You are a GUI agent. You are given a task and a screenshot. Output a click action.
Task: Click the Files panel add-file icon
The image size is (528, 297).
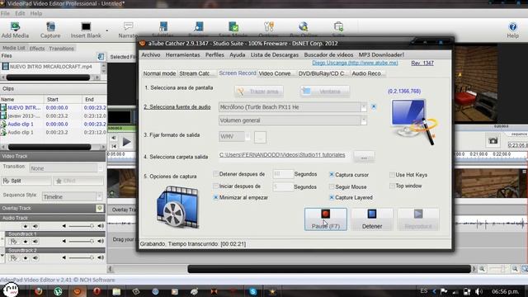click(x=101, y=57)
